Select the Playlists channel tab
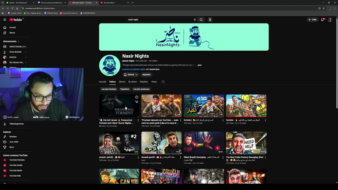This screenshot has height=190, width=338. 144,82
